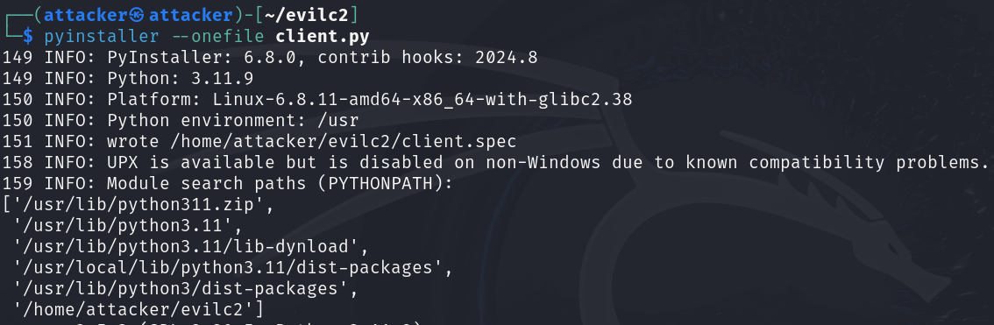Click the /usr/lib/python311.zip path entry
This screenshot has height=325, width=994.
(x=138, y=205)
